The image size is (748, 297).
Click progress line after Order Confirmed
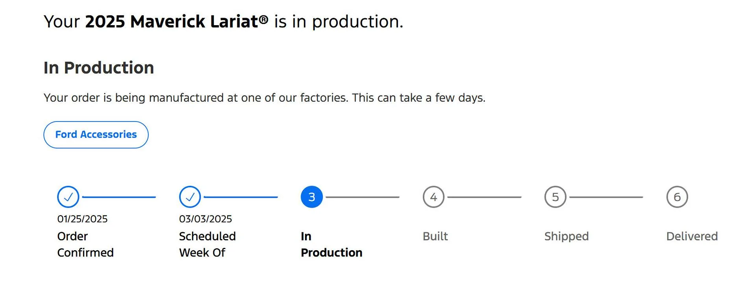point(119,197)
